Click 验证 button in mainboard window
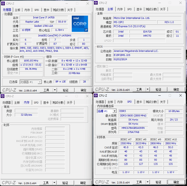187x186 pixels. pos(158,89)
